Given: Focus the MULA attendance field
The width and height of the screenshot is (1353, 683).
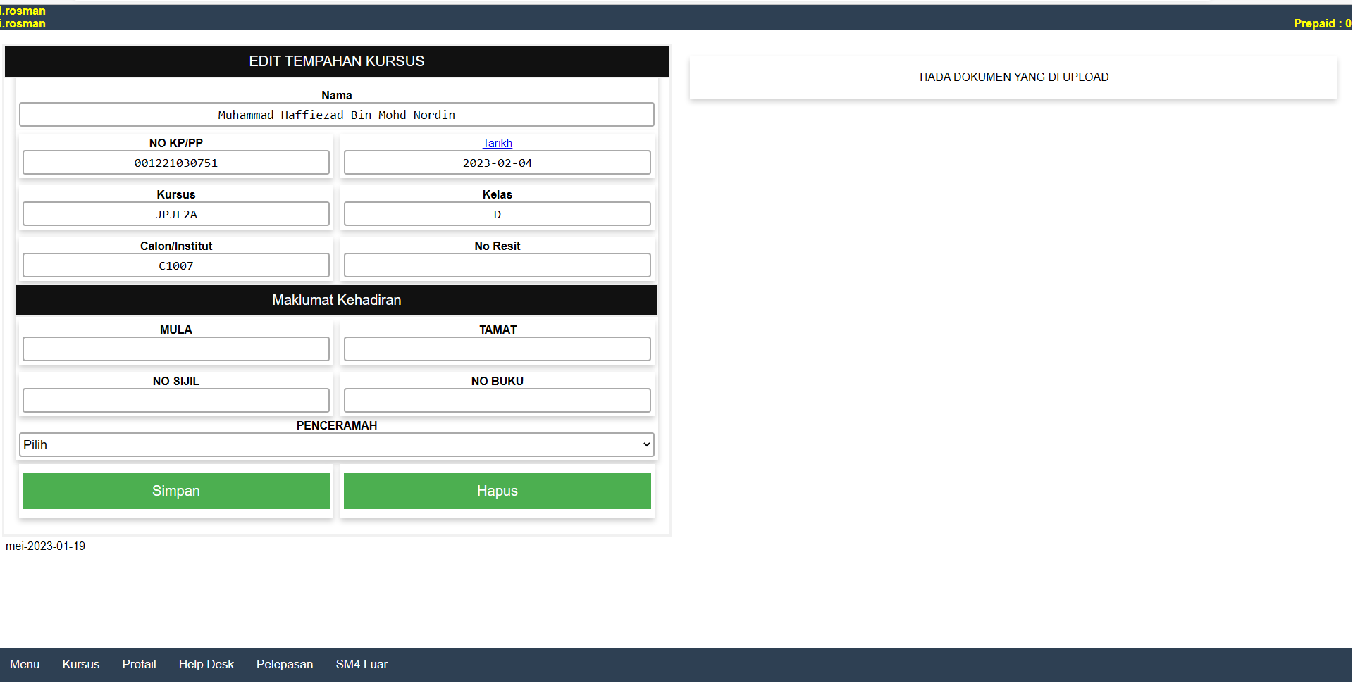Looking at the screenshot, I should (x=175, y=349).
